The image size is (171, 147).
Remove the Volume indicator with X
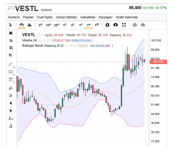coord(48,40)
